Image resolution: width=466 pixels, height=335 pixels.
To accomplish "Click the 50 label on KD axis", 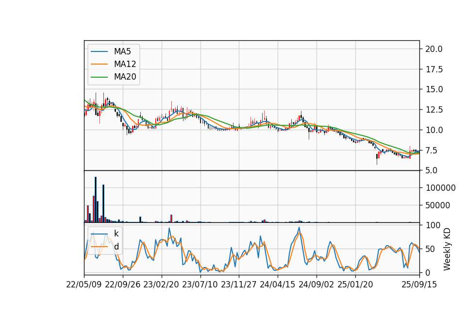I will pos(431,249).
